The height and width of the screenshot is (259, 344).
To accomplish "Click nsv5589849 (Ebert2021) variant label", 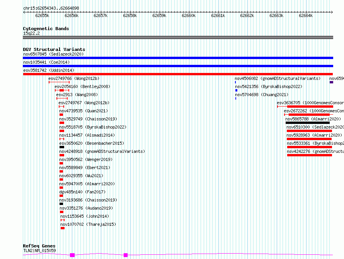I will click(85, 168).
